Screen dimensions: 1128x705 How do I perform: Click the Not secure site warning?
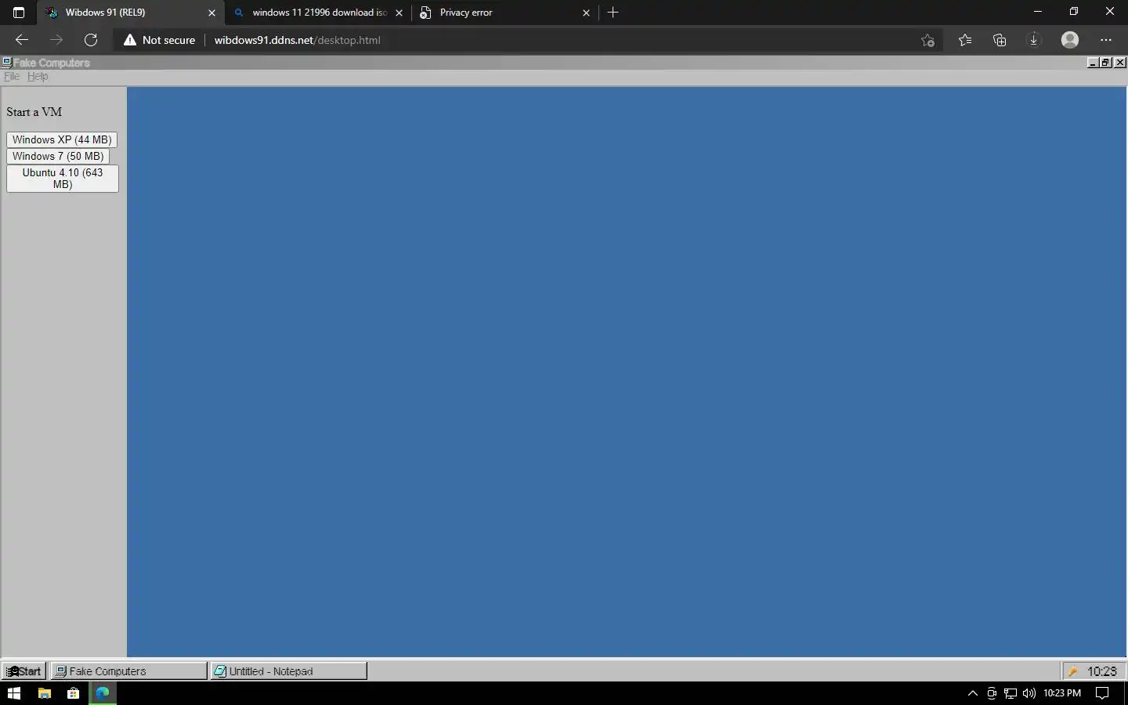click(x=159, y=40)
